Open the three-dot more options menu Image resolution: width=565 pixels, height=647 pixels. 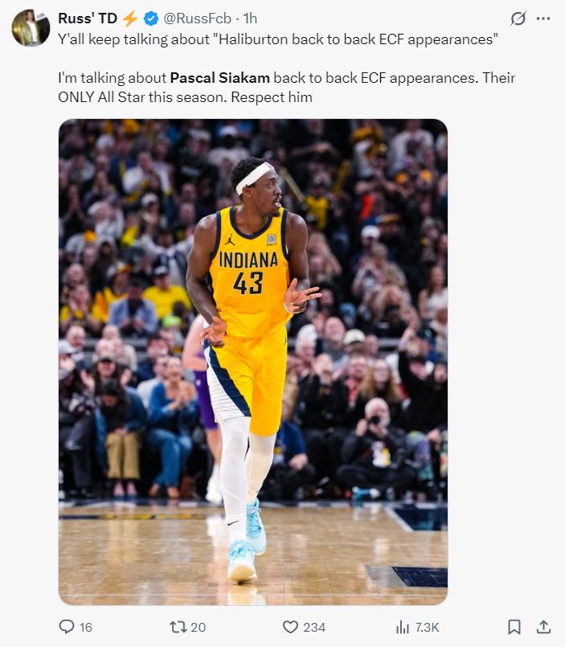[543, 18]
